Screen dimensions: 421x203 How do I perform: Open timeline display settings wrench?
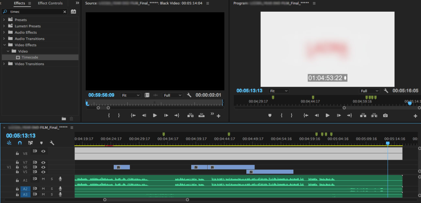coord(52,143)
